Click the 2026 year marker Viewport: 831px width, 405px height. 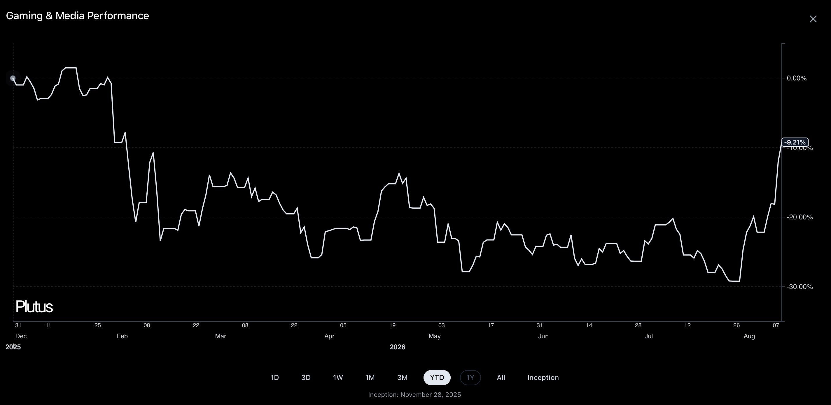click(398, 347)
